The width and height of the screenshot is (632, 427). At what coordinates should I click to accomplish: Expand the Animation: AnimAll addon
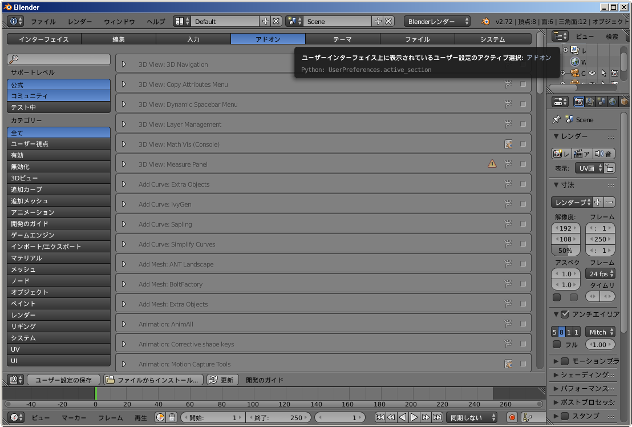point(124,324)
